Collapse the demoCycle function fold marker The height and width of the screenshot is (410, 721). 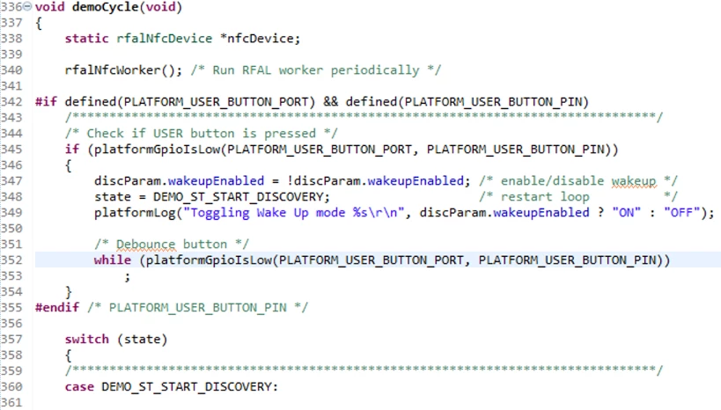point(27,6)
